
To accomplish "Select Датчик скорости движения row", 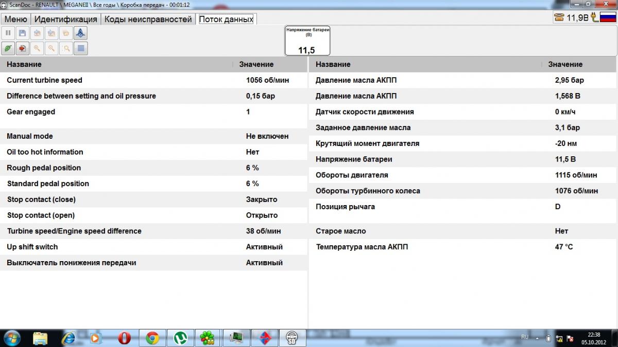I will tap(463, 112).
